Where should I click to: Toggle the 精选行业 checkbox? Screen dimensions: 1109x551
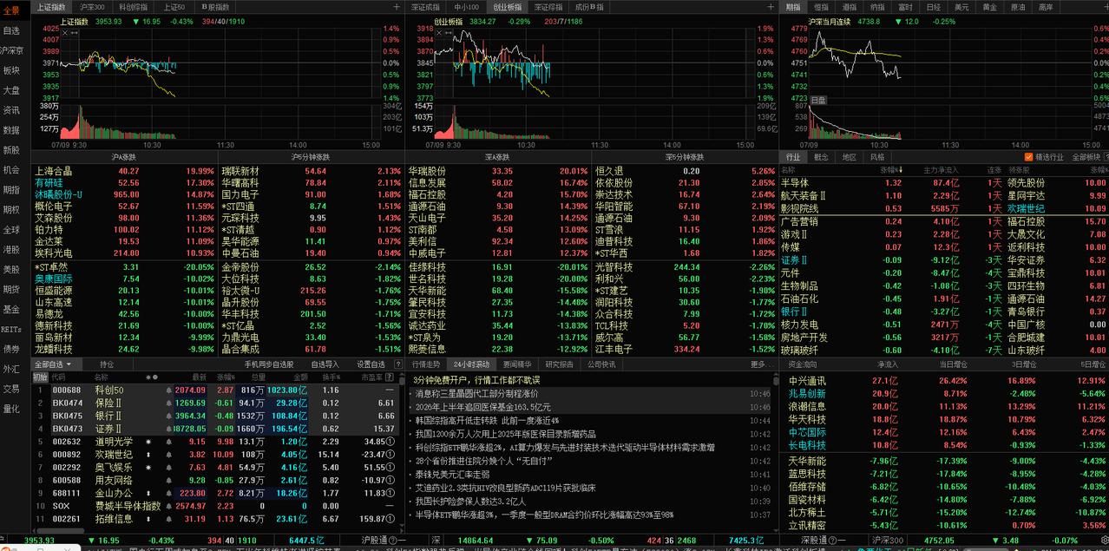point(1028,158)
